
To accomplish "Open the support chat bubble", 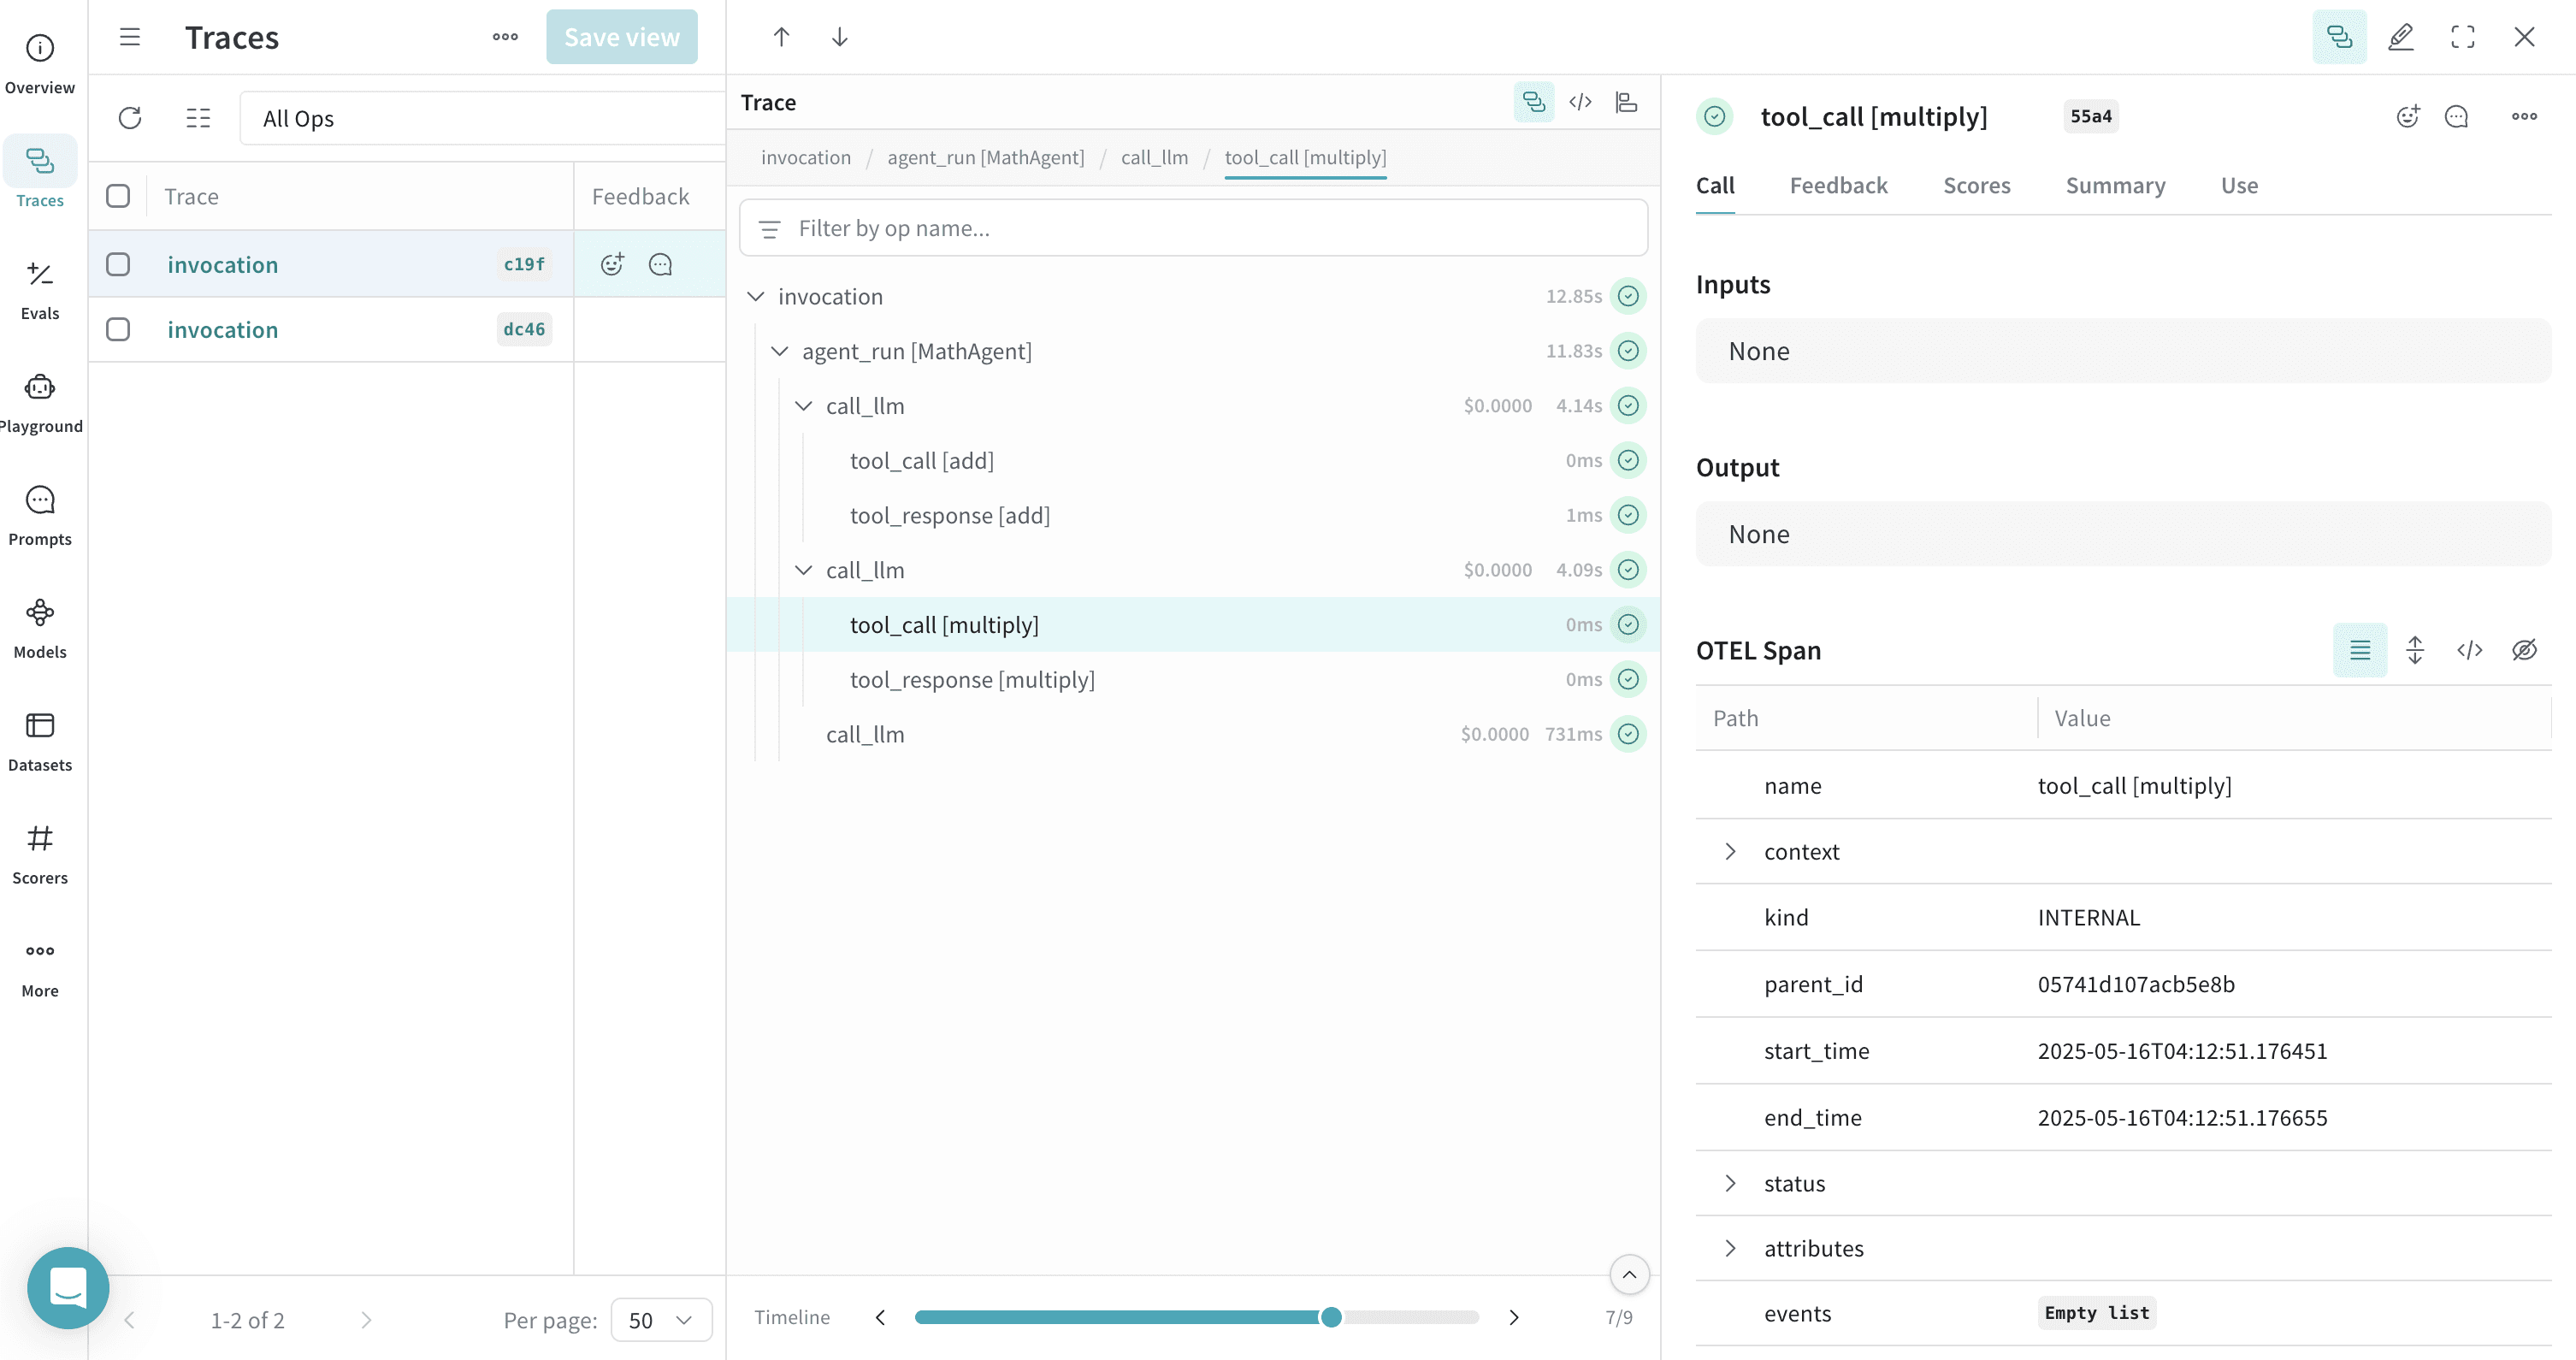I will click(x=68, y=1287).
